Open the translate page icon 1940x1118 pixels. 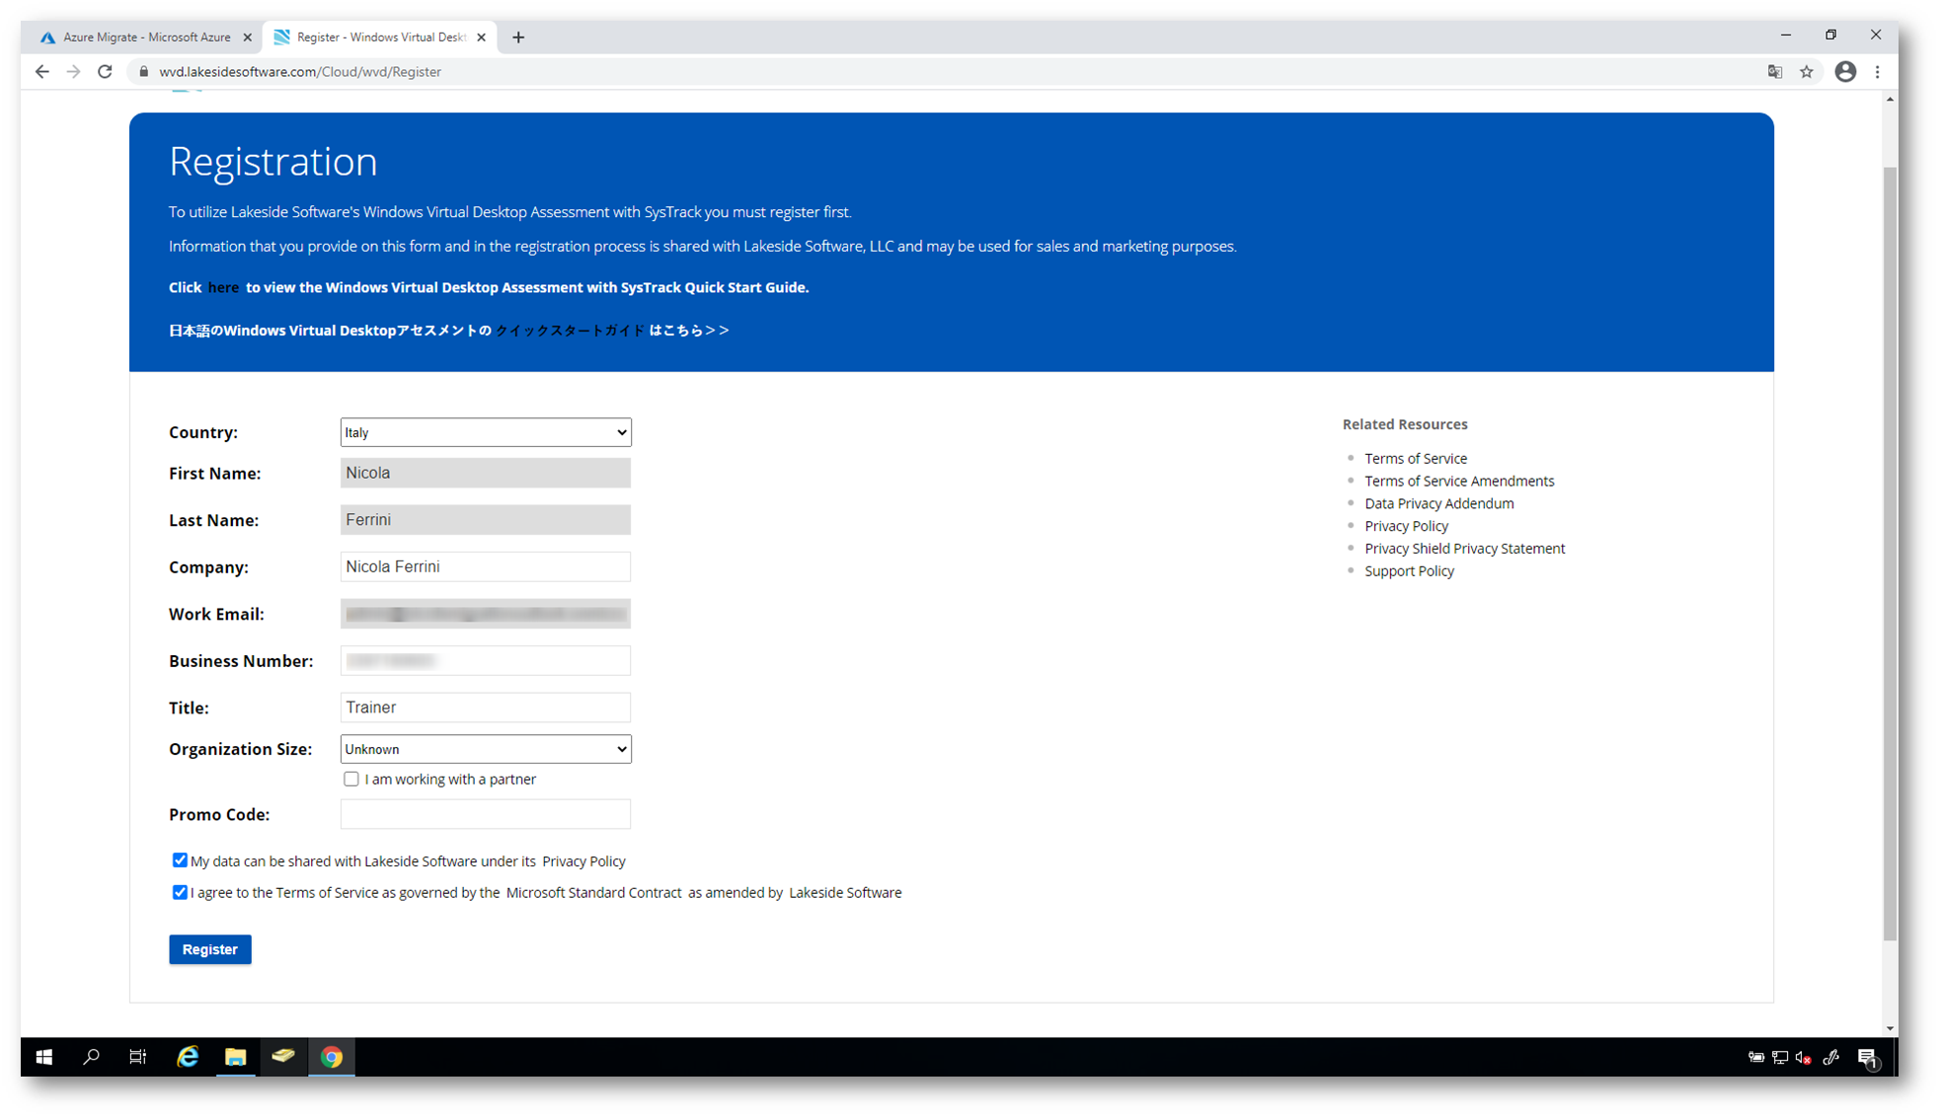[1775, 71]
